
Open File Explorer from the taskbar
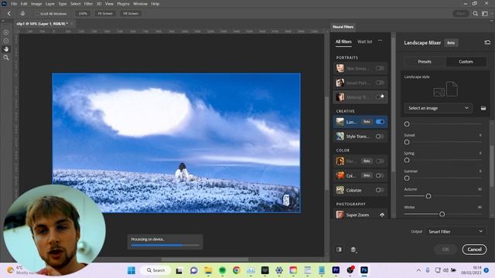click(x=208, y=270)
